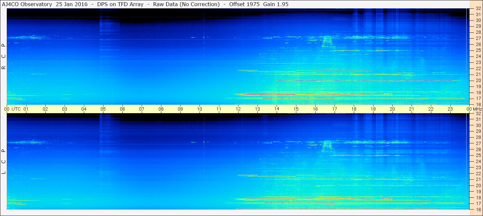Pick hour marker 14 on the UTC axis
483x216 pixels.
(x=277, y=109)
